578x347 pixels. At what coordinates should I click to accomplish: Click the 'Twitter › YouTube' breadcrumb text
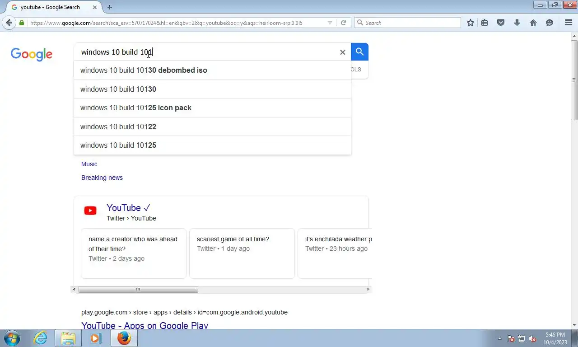(x=131, y=218)
